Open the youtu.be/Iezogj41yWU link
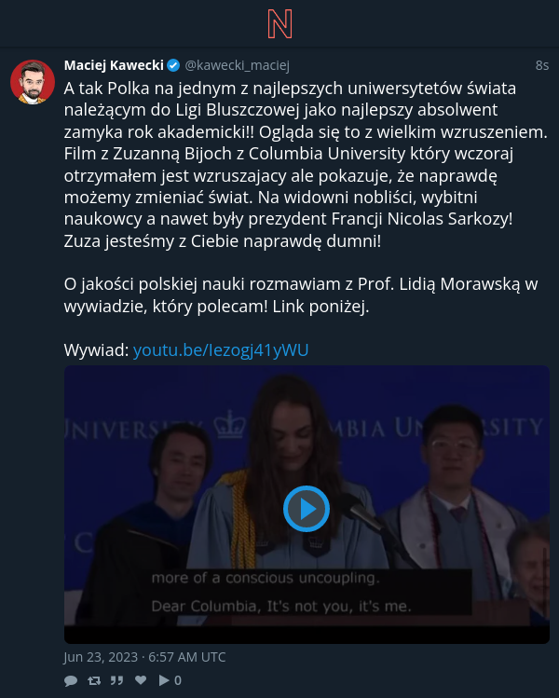The width and height of the screenshot is (559, 698). coord(221,349)
